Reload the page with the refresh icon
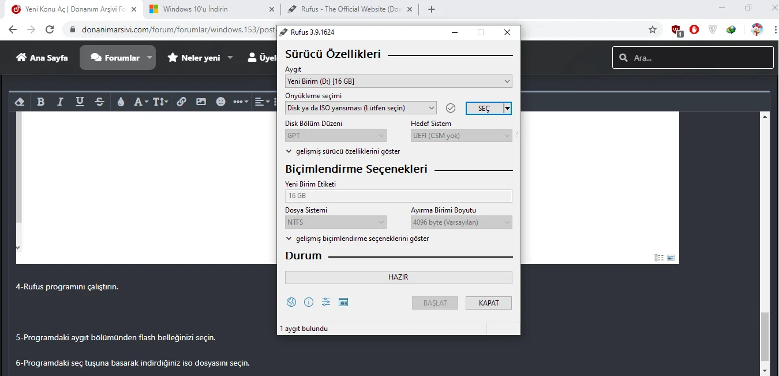 50,29
